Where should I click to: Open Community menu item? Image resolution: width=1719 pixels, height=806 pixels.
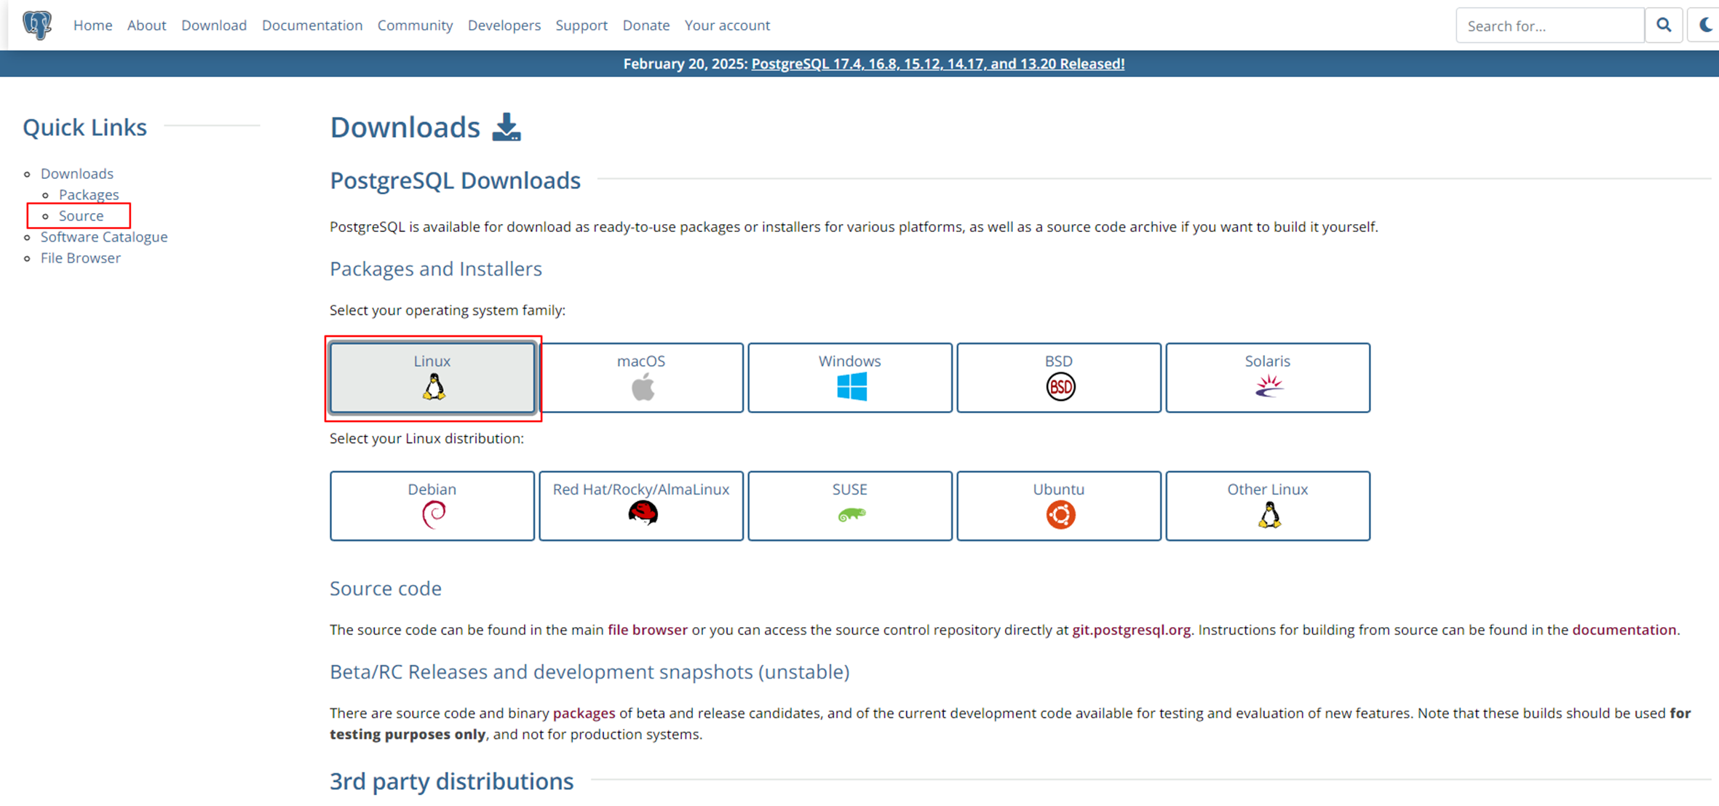coord(415,25)
